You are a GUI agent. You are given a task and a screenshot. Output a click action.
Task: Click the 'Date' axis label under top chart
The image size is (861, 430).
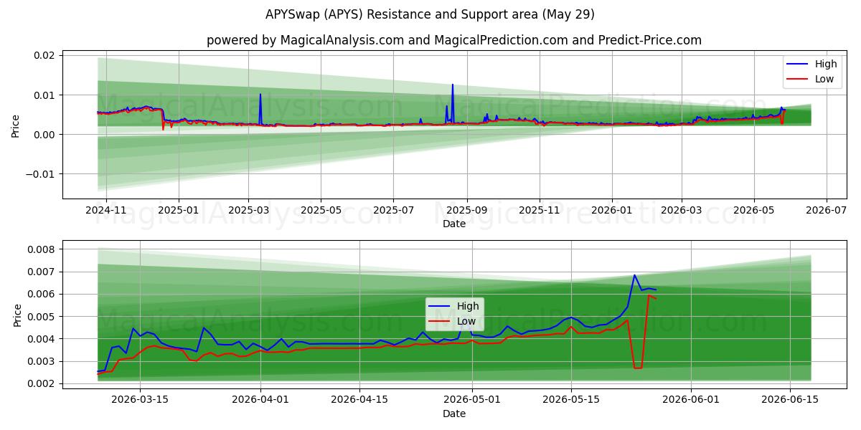tap(454, 224)
